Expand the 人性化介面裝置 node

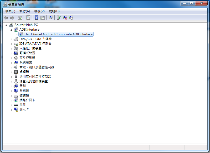pos(11,49)
